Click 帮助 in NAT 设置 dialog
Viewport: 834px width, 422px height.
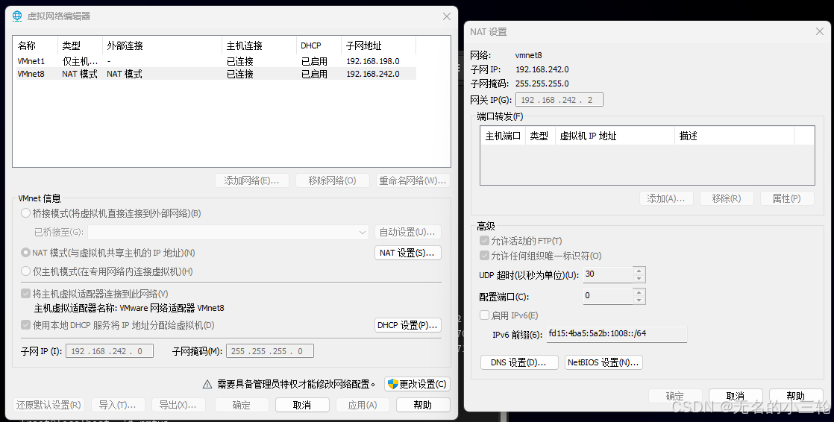pos(796,396)
